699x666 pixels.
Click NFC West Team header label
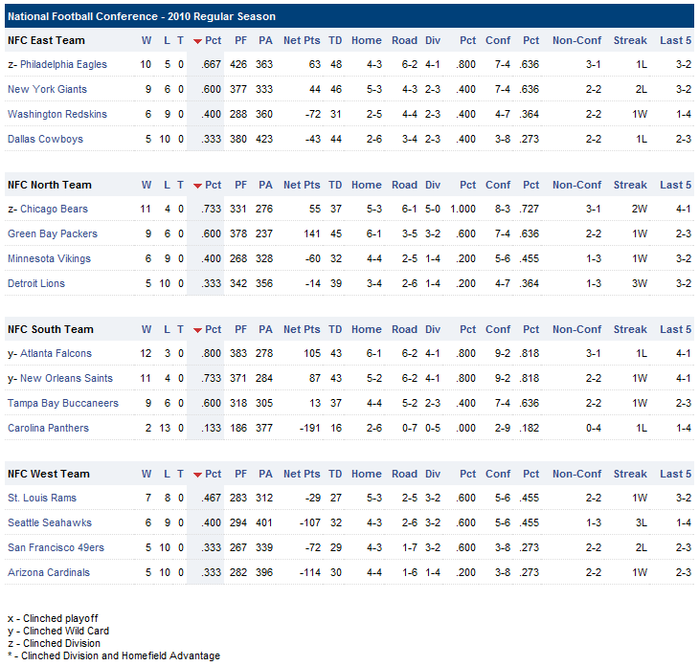(49, 474)
